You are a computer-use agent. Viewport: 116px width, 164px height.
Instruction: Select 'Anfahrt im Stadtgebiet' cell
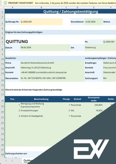tap(41, 116)
